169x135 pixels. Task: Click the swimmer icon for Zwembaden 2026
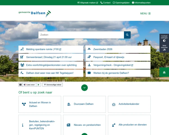[x=89, y=49]
